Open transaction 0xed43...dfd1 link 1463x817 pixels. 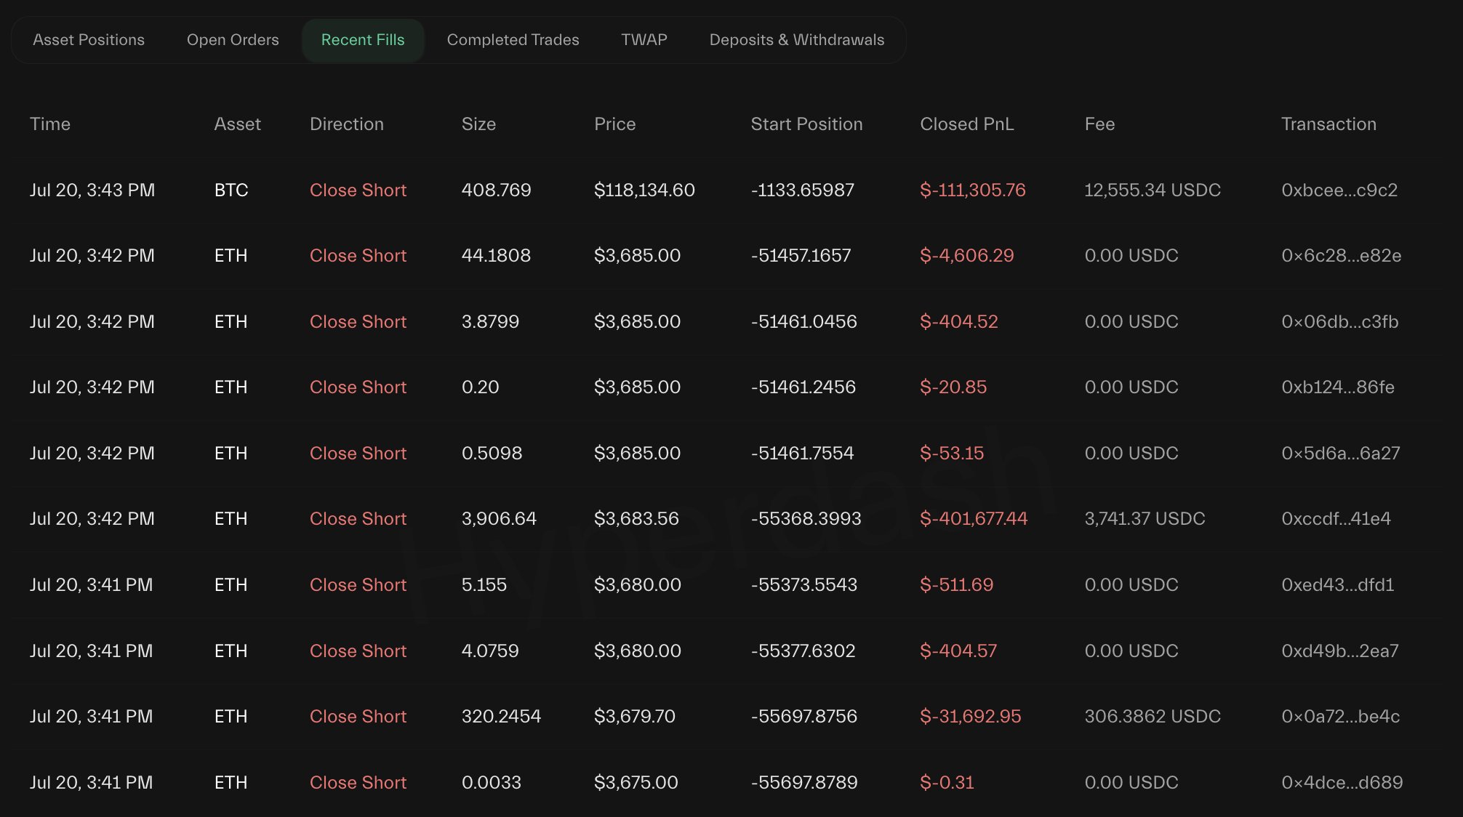[1338, 585]
